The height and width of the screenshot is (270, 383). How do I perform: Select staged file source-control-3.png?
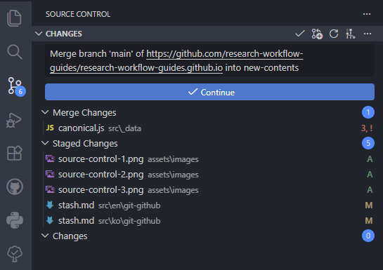click(x=207, y=189)
